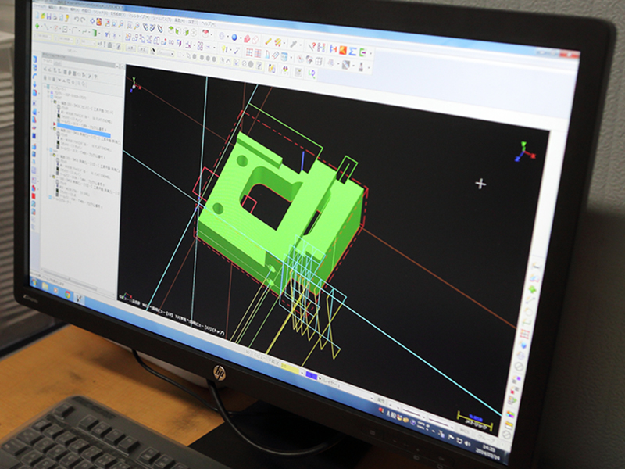Click the Save floppy disk icon

(49, 16)
